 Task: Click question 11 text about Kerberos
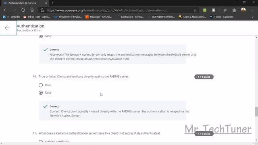100,133
